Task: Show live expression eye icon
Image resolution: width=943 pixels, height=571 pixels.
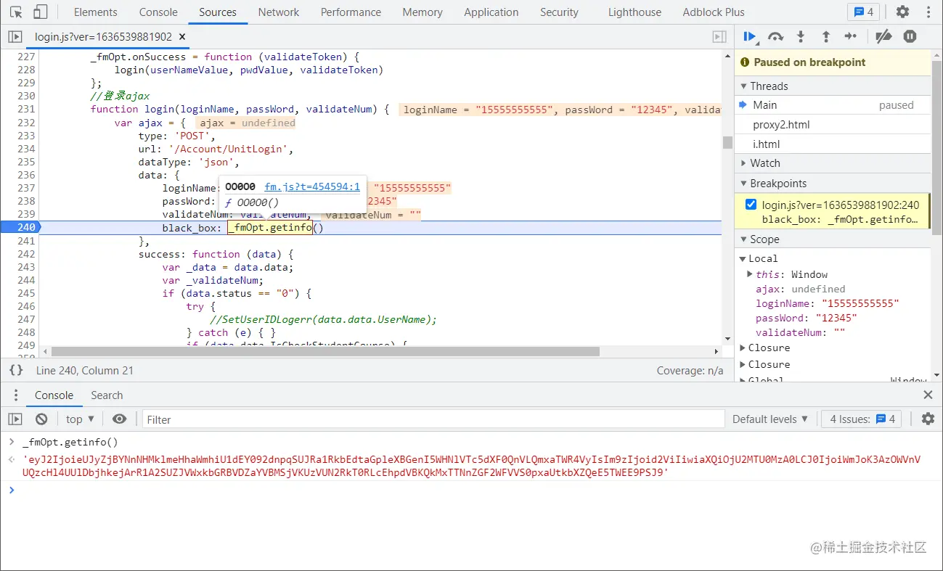Action: pyautogui.click(x=120, y=419)
